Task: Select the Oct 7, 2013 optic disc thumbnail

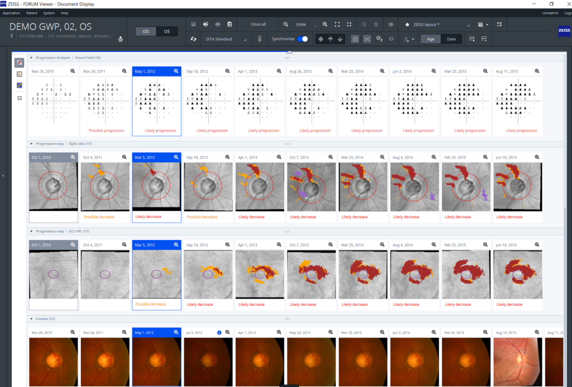Action: coord(312,187)
